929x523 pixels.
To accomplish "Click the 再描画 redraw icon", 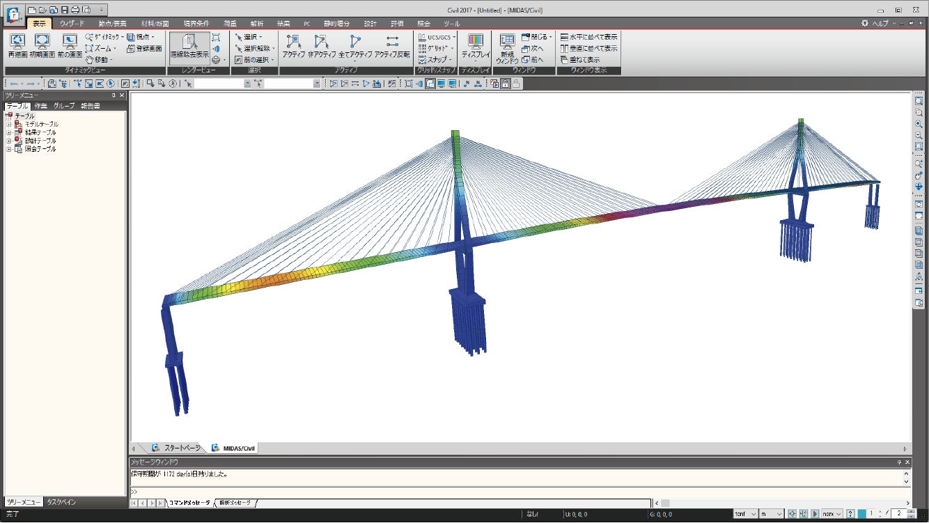I will 17,46.
